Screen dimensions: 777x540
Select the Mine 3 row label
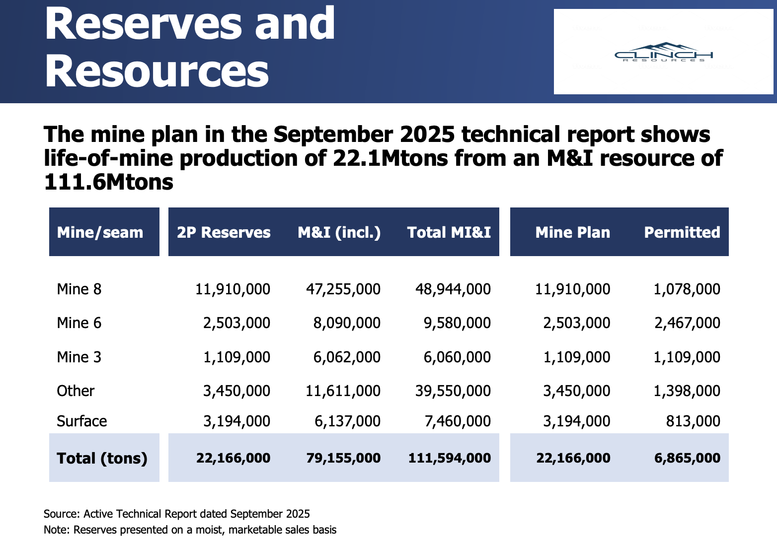pyautogui.click(x=79, y=357)
